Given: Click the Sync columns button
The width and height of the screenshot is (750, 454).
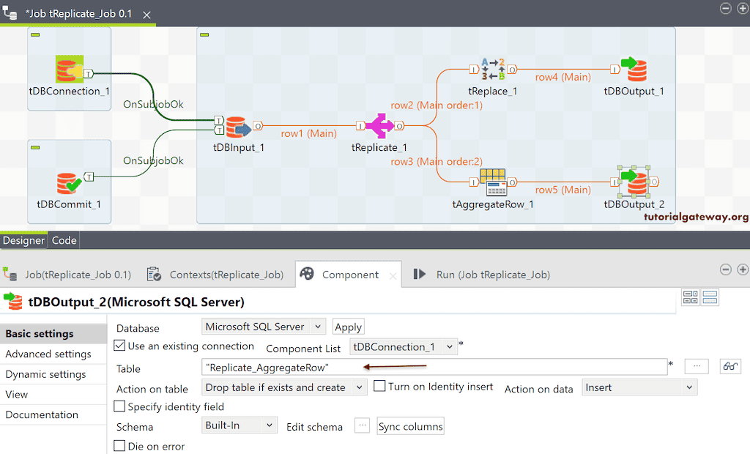Looking at the screenshot, I should pyautogui.click(x=410, y=425).
